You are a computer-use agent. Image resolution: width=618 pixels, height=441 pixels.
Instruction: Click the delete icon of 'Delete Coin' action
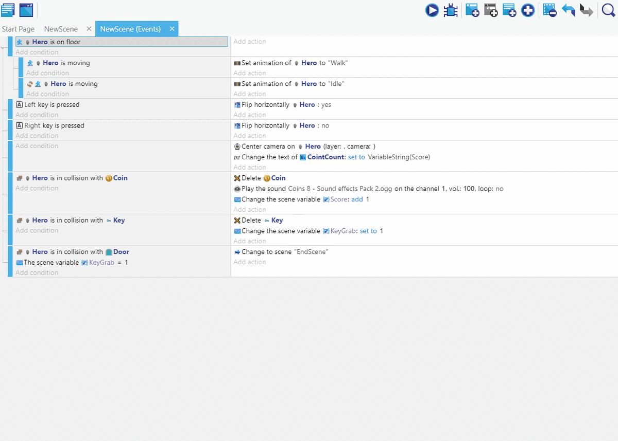[237, 178]
